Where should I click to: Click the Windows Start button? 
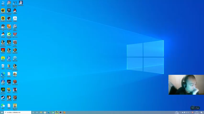pyautogui.click(x=2, y=112)
